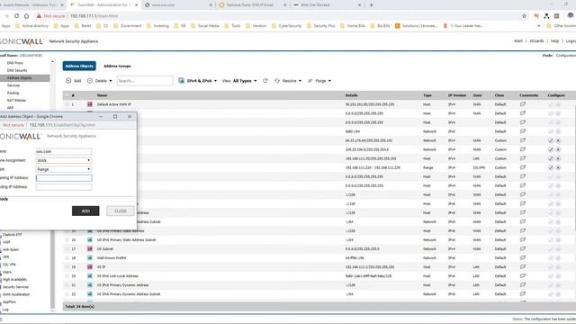Open the comment icon for Default Active WAN IP
This screenshot has height=324, width=576.
point(523,104)
